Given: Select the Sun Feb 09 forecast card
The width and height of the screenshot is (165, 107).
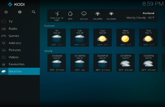Looking at the screenshot, I should click(x=103, y=37).
